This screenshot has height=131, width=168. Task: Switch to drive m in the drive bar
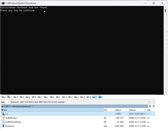pyautogui.click(x=65, y=97)
